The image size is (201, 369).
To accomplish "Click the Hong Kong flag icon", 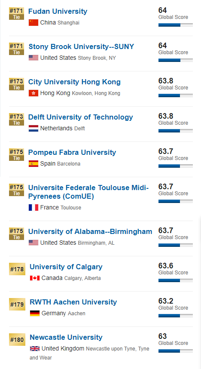I will 33,93.
